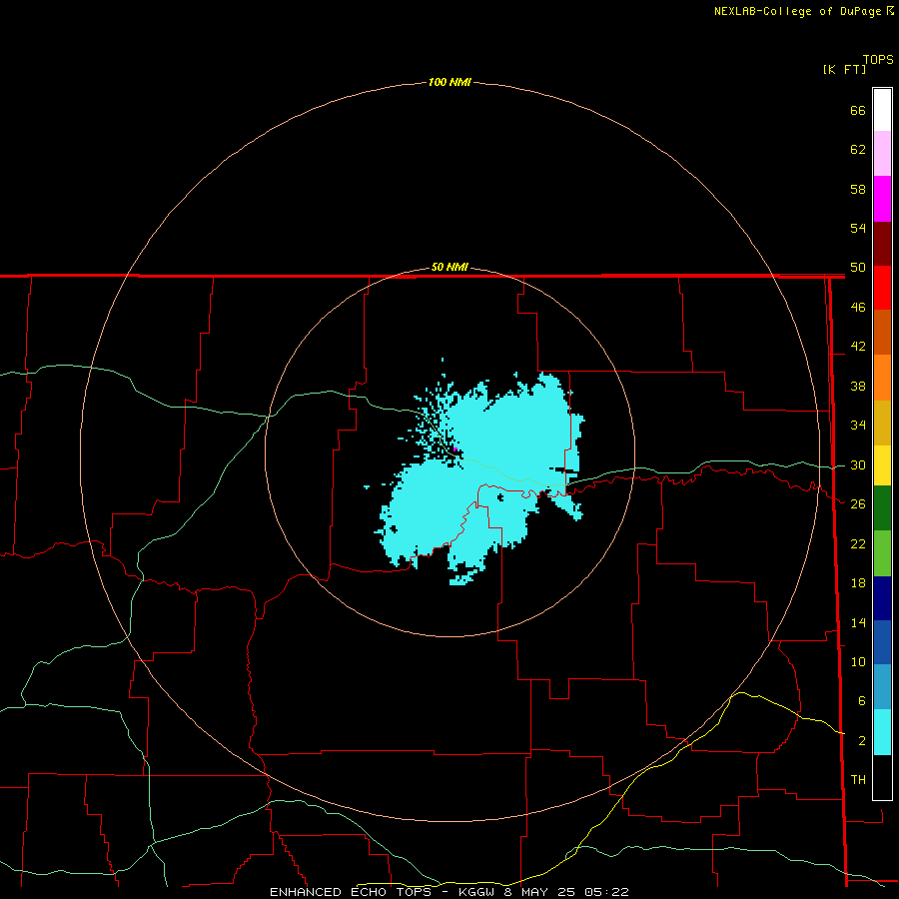Select the light green 26 kft swatch
The image size is (899, 899).
[x=882, y=553]
